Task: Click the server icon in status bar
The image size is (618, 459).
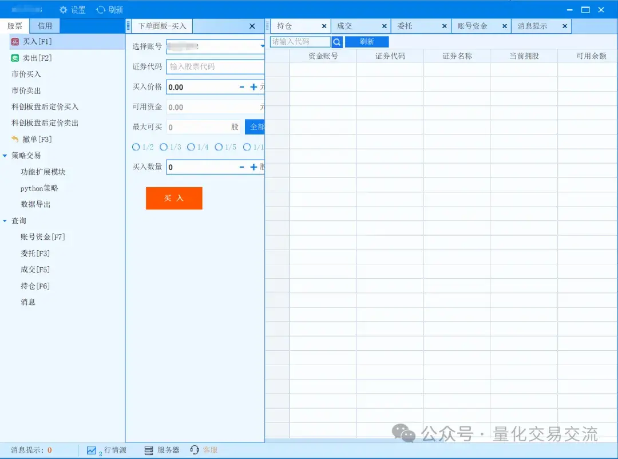Action: pos(149,450)
